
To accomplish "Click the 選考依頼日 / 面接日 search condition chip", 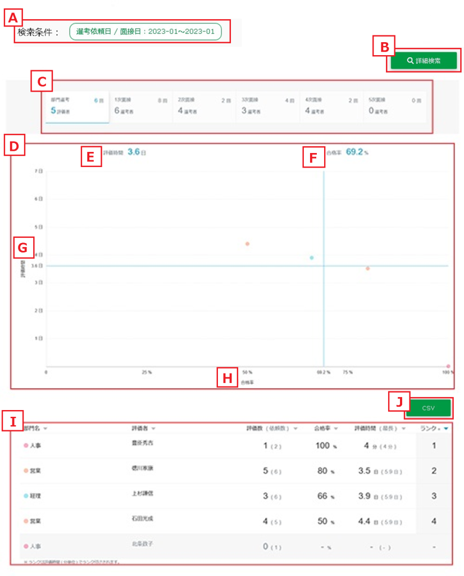I will [145, 31].
